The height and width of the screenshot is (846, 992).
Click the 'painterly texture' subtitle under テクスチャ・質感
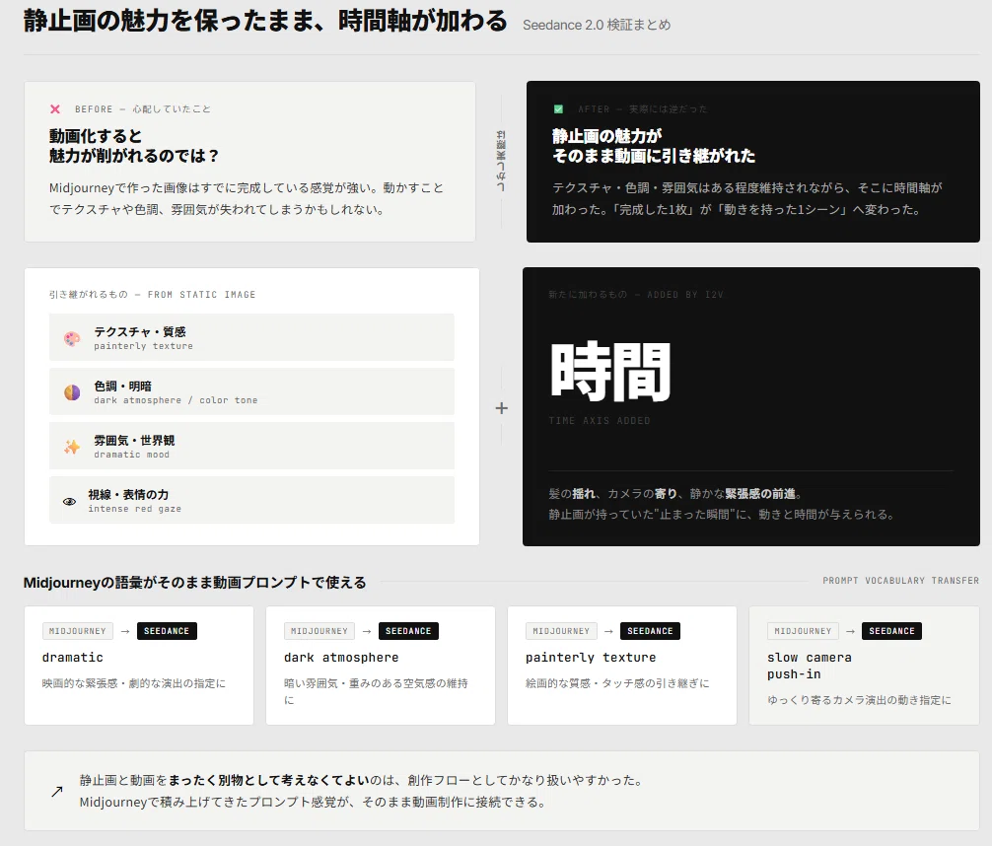coord(144,346)
